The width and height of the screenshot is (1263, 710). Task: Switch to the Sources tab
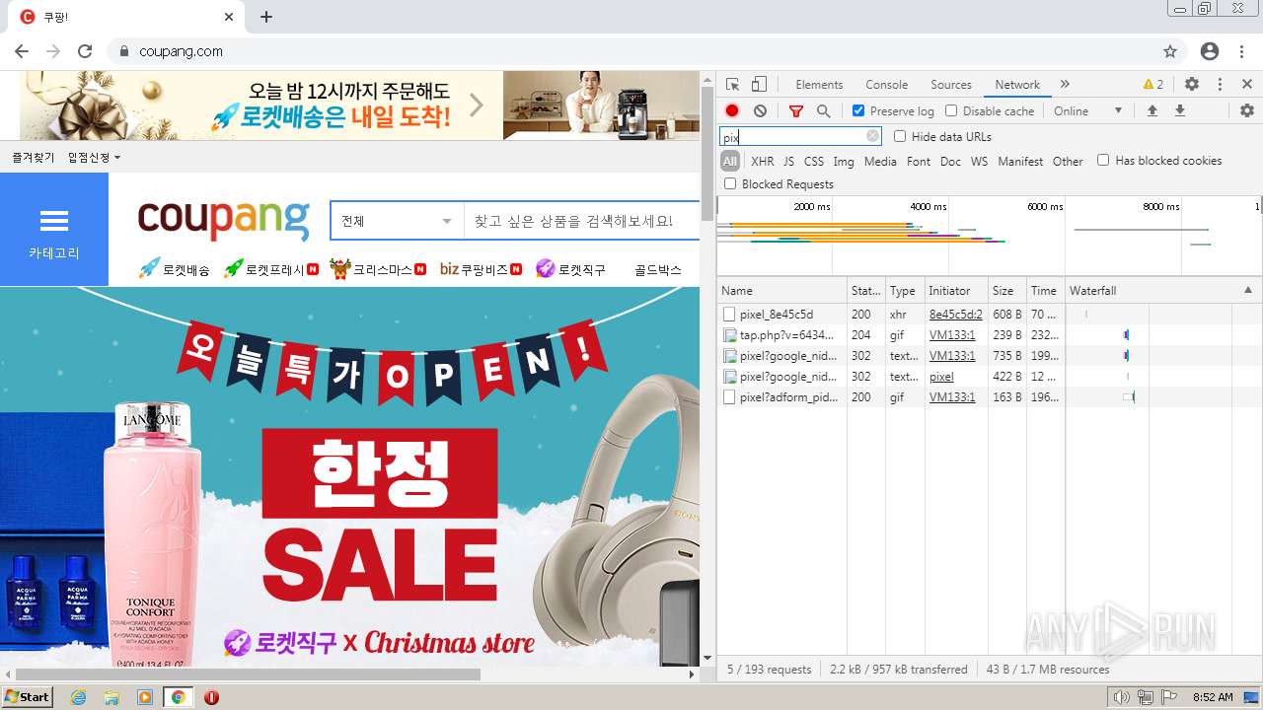(951, 85)
